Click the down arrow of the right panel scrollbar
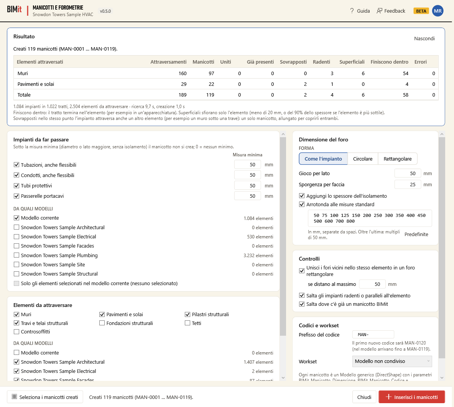454x407 pixels. click(x=442, y=377)
